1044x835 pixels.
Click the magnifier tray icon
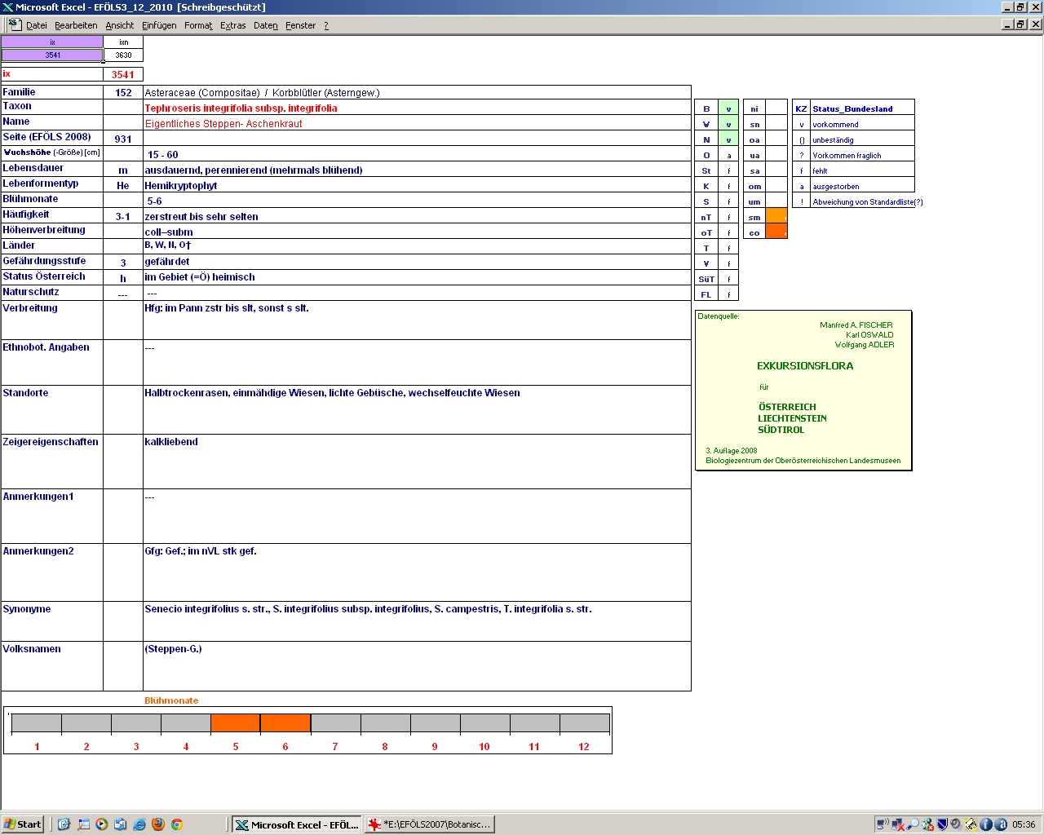tap(913, 824)
